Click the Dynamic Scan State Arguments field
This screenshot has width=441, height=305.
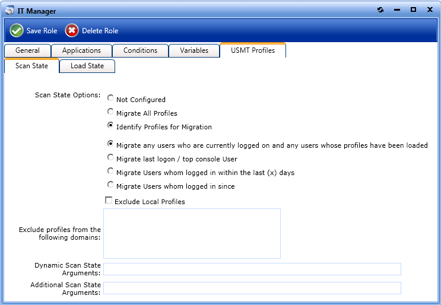pyautogui.click(x=252, y=269)
